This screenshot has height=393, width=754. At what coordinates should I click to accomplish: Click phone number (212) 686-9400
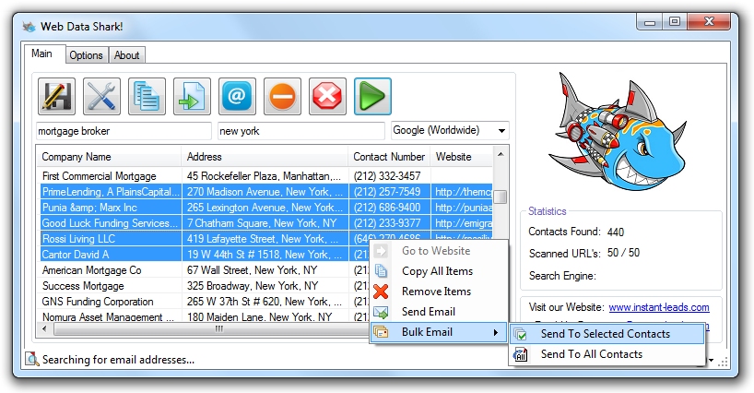[x=387, y=208]
